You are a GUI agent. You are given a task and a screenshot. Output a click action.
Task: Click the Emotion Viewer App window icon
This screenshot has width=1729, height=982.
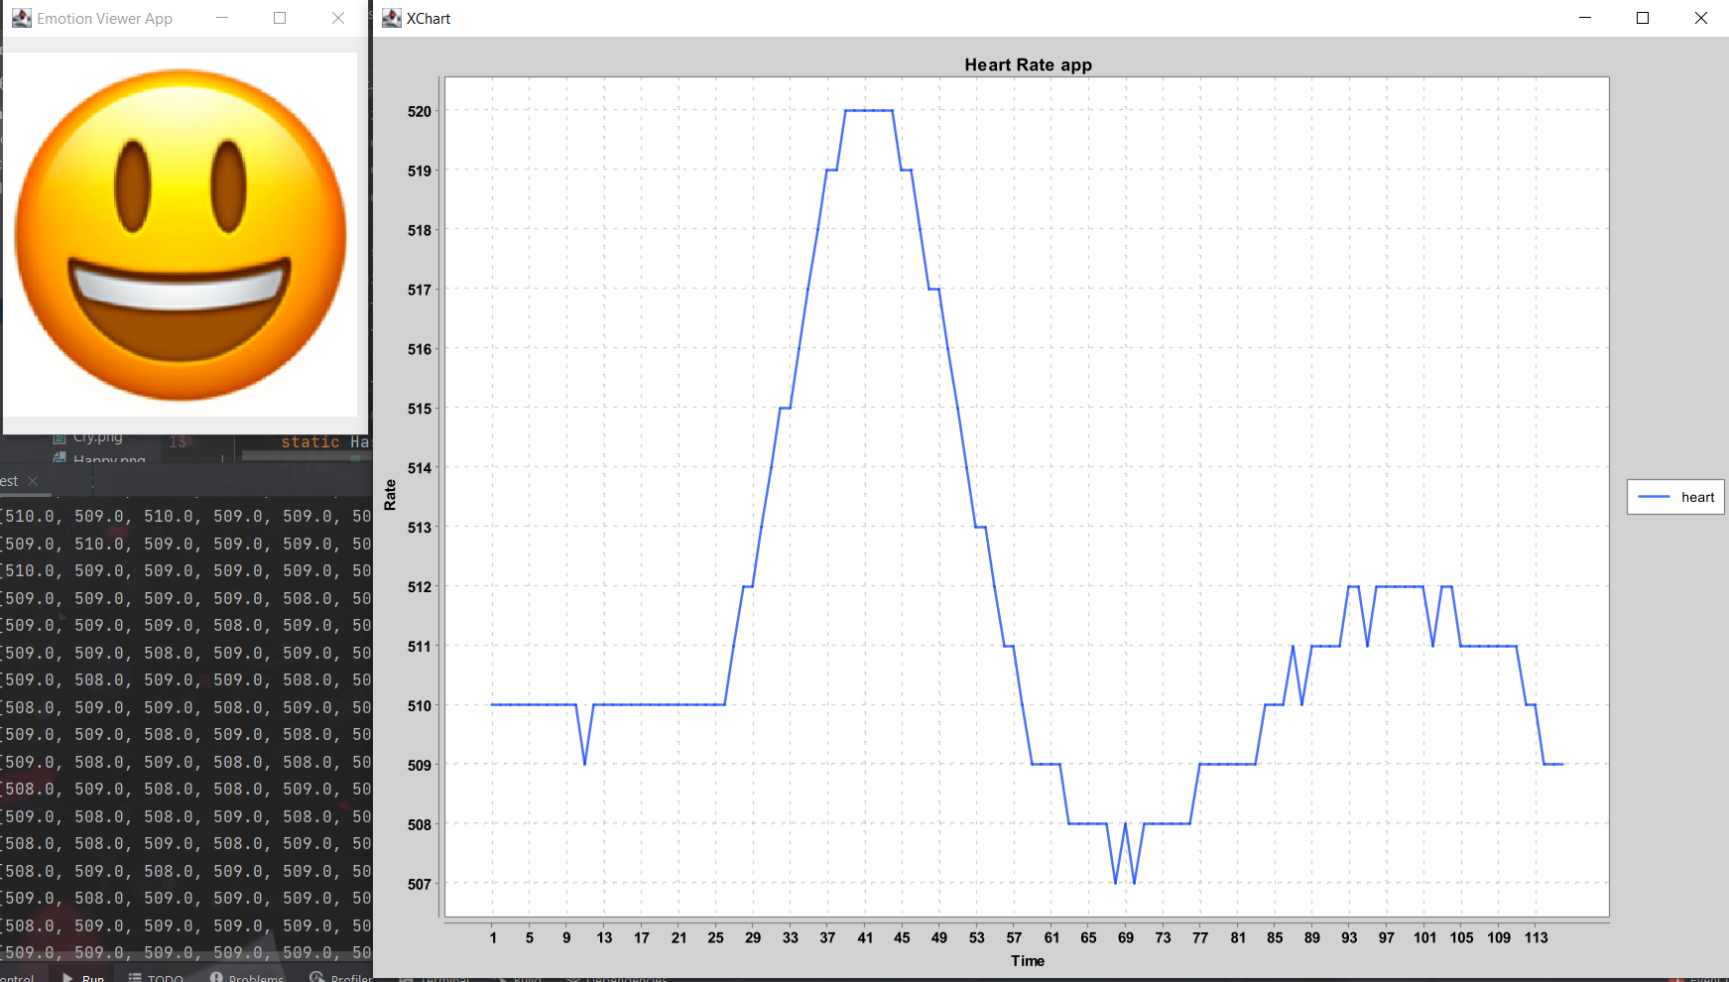coord(21,18)
